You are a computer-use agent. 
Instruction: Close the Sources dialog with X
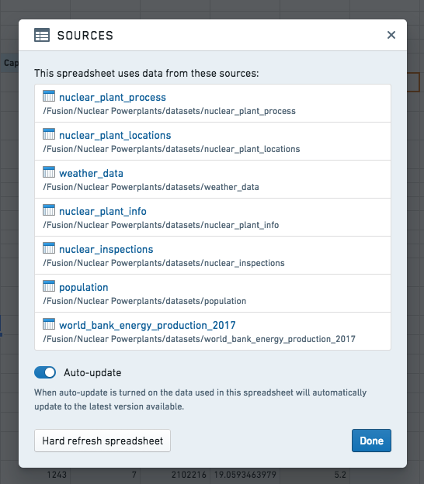click(x=391, y=35)
